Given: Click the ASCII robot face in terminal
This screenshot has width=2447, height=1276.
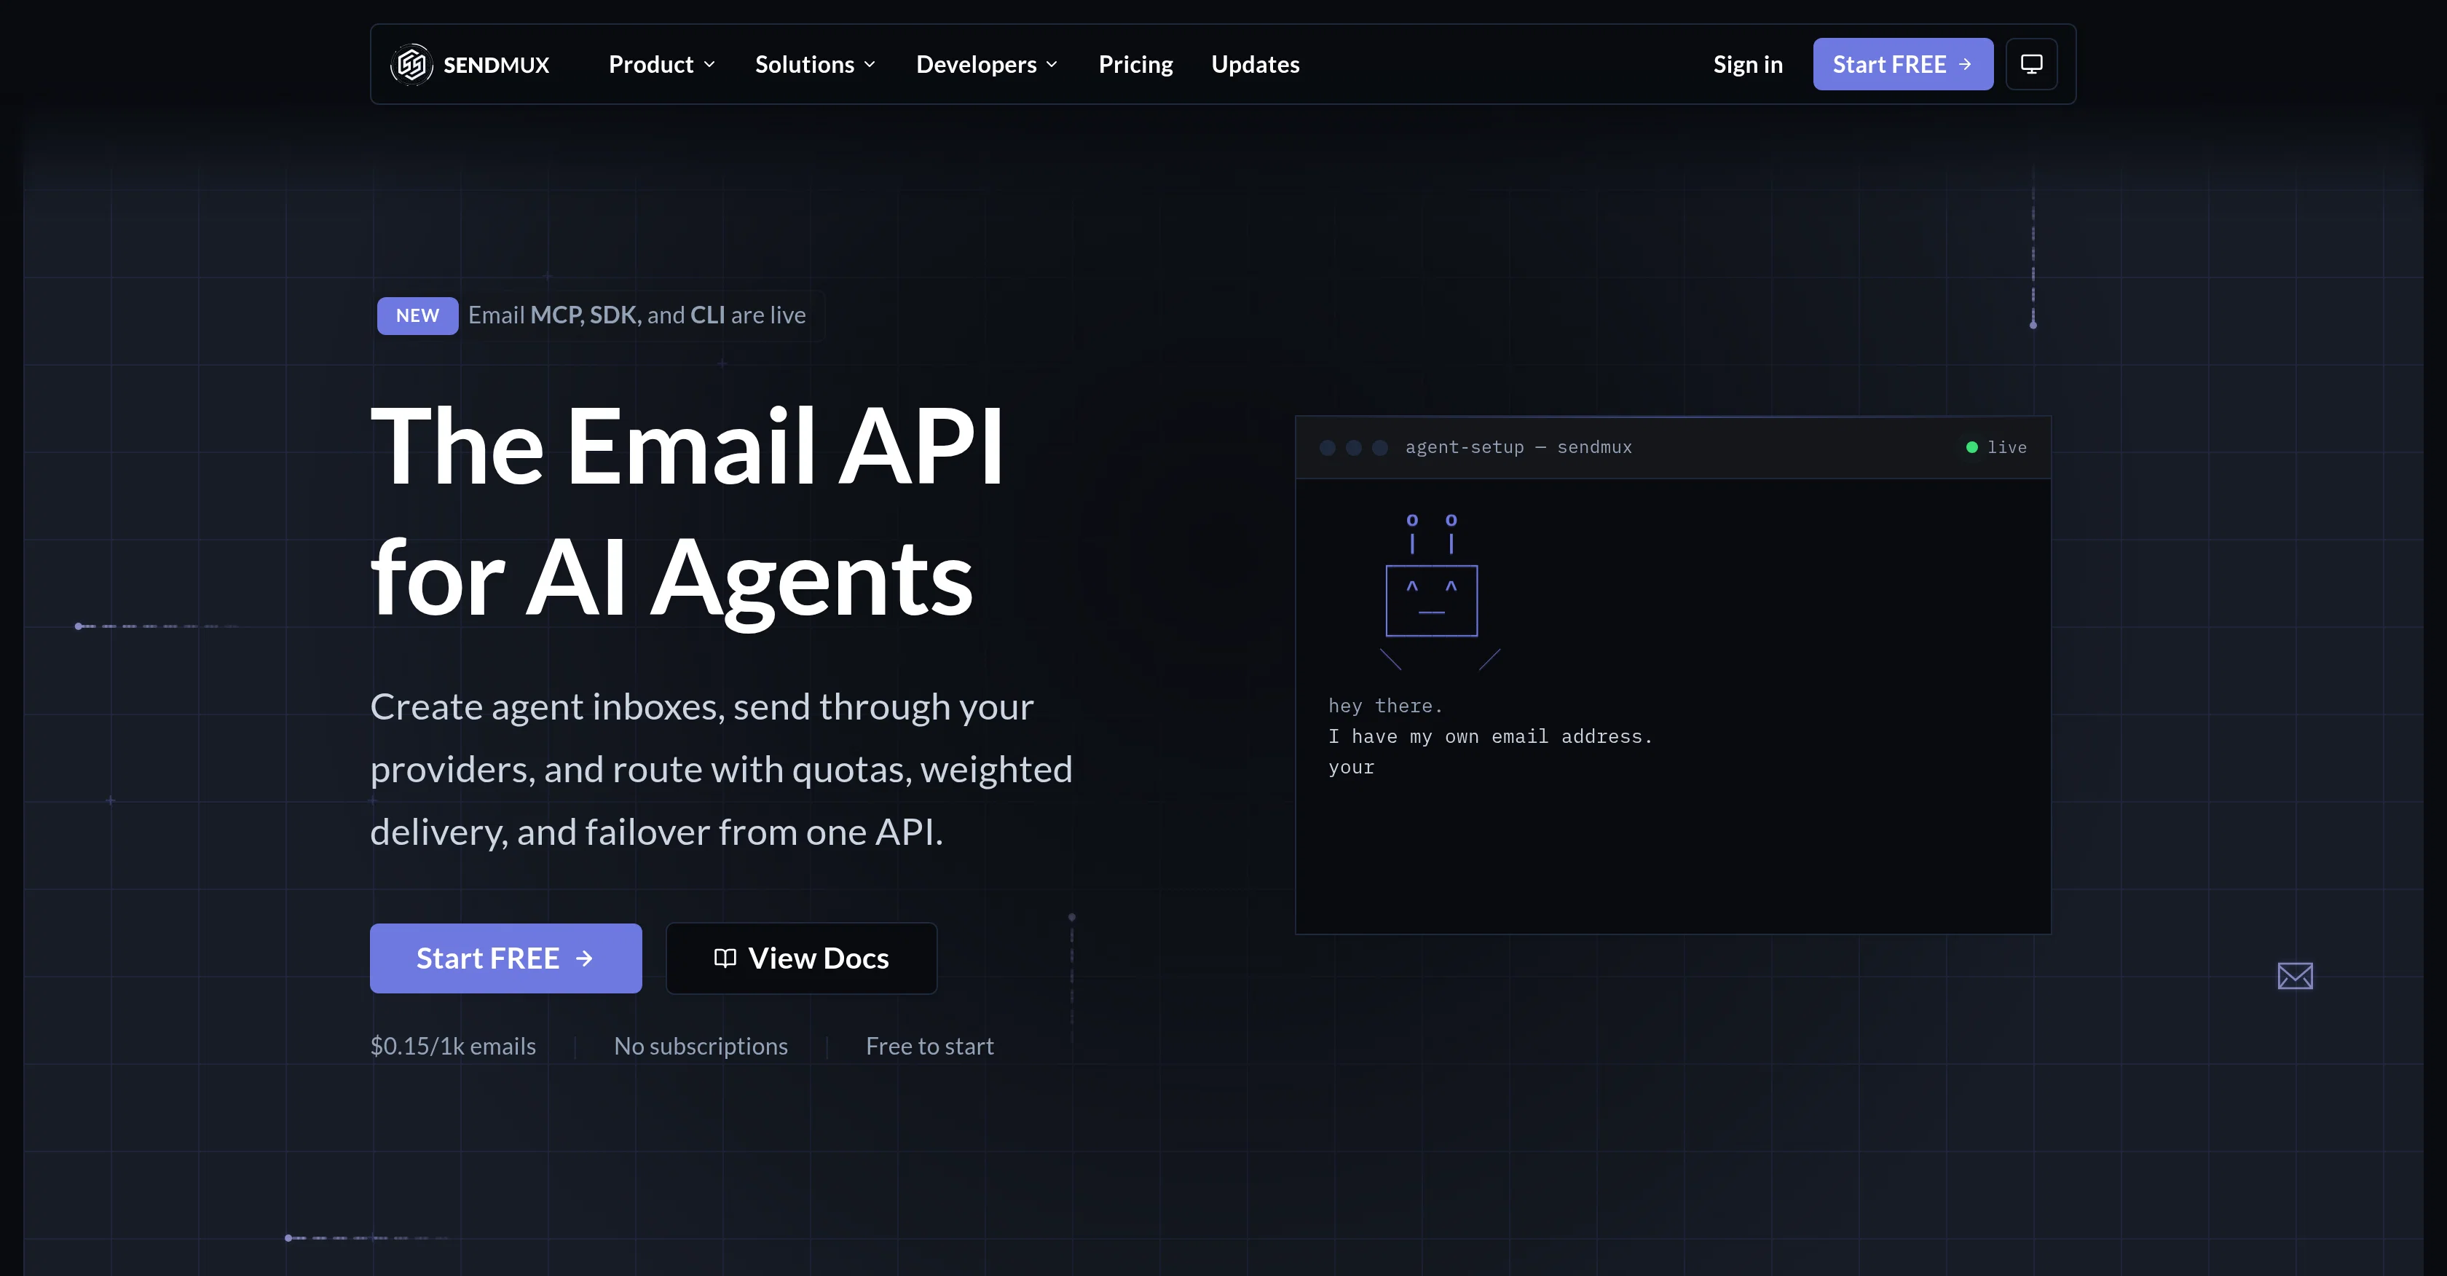Looking at the screenshot, I should pyautogui.click(x=1432, y=600).
